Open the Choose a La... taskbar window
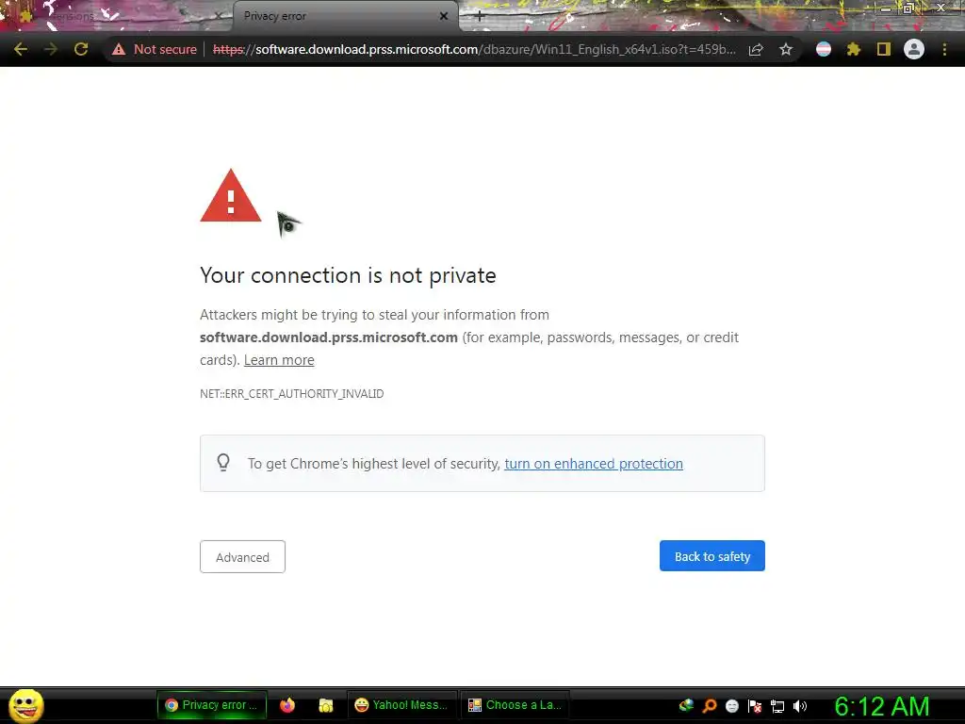This screenshot has width=965, height=724. click(x=515, y=705)
